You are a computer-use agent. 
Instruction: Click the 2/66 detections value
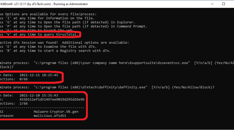[x=24, y=103]
